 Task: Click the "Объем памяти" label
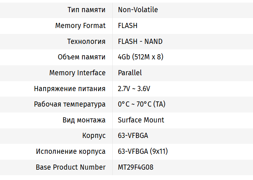pos(82,57)
